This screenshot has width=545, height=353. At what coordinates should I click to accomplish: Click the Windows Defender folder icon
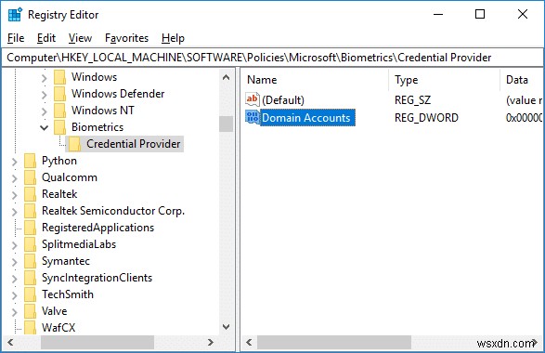tap(60, 94)
